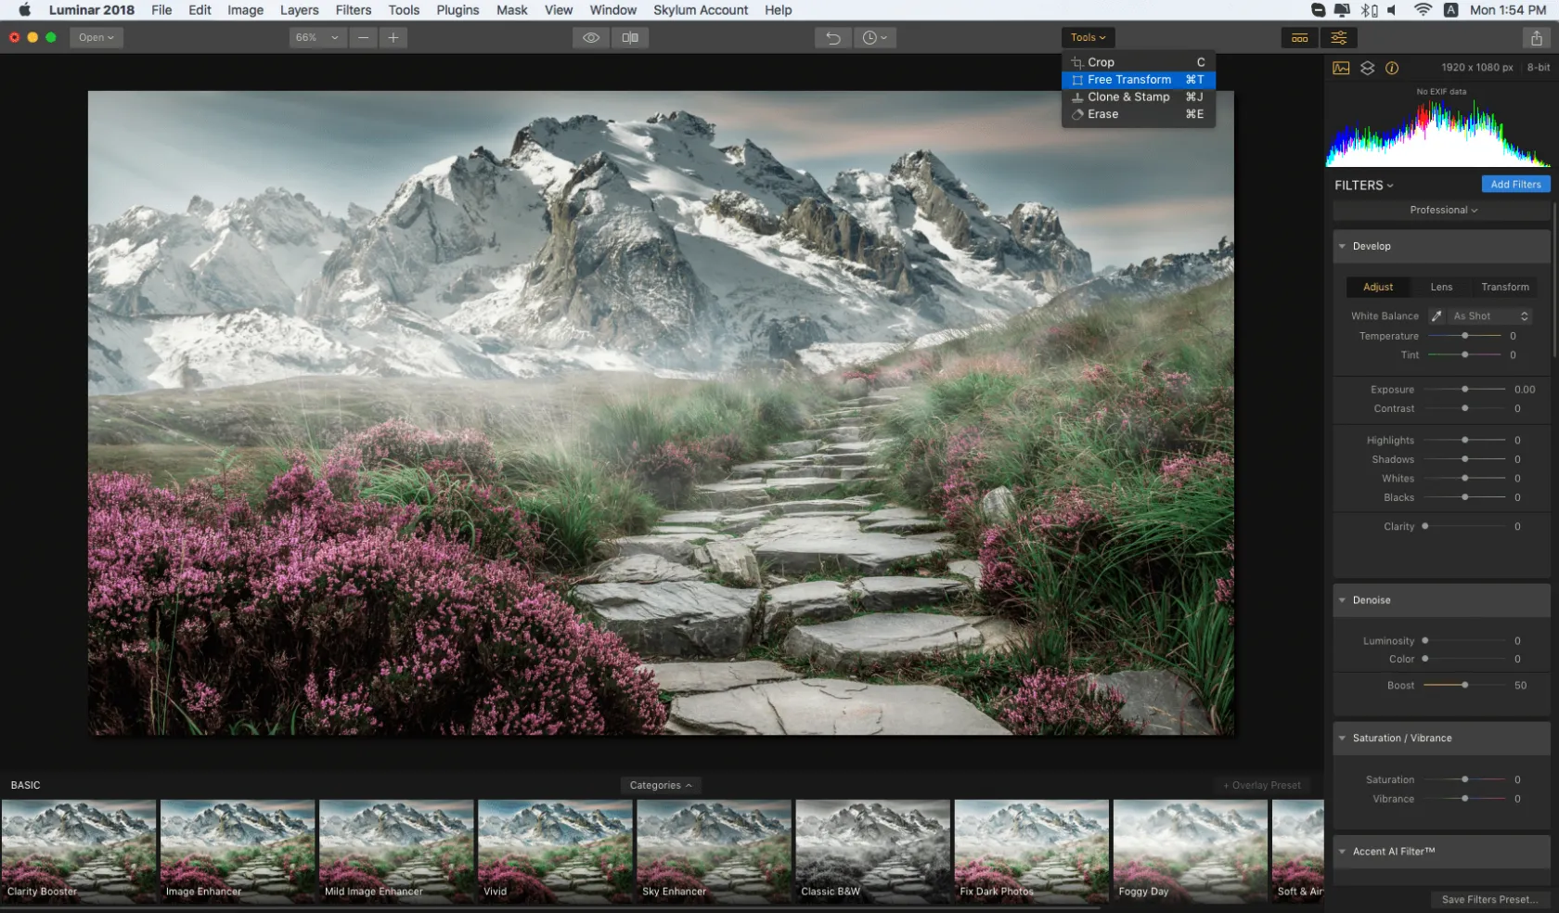This screenshot has width=1559, height=913.
Task: Collapse the Denoise filter section
Action: click(1342, 600)
